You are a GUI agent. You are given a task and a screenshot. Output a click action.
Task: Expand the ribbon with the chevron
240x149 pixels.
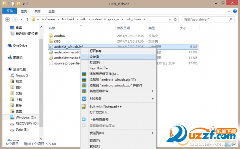pos(229,11)
